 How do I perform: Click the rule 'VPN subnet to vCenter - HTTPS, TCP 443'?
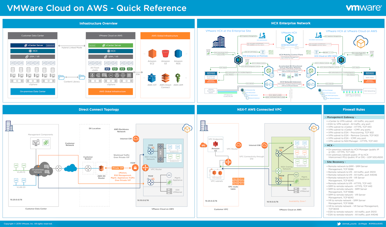[350, 127]
